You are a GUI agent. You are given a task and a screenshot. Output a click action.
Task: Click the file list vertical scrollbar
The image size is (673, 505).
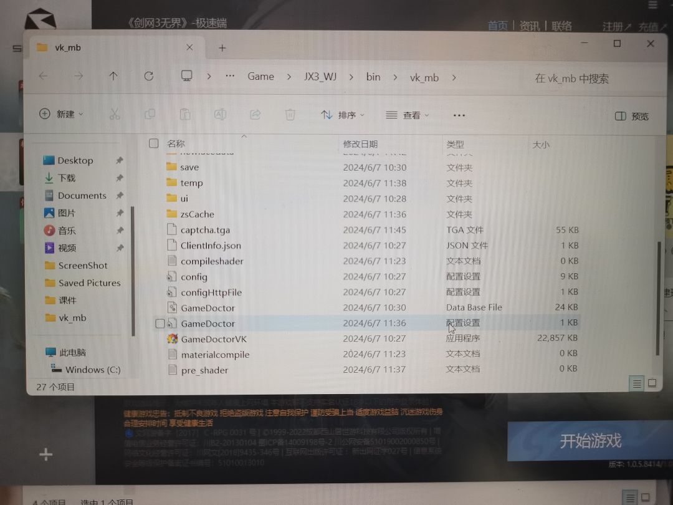[x=658, y=299]
